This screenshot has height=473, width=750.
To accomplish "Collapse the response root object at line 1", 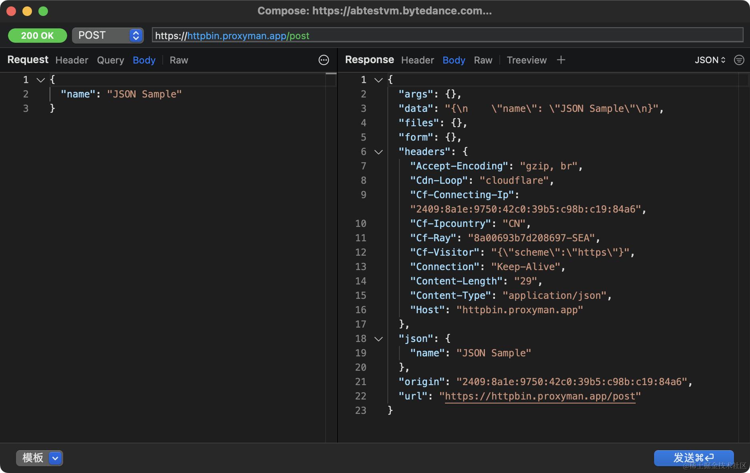I will point(378,80).
